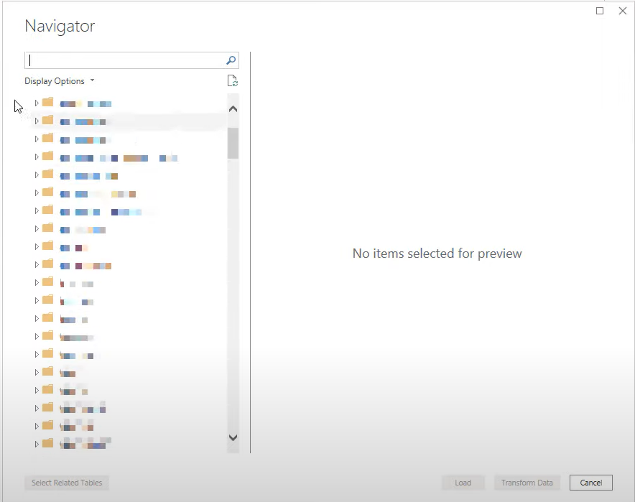Open the Display Options dropdown

point(60,81)
